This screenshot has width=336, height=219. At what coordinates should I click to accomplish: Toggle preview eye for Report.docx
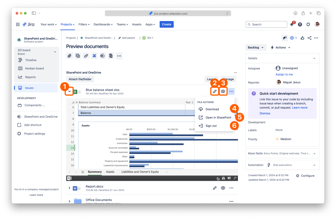[x=223, y=188]
